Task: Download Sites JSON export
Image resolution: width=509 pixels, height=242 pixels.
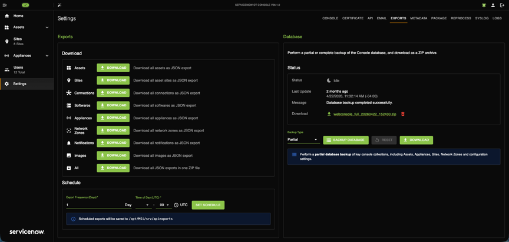Action: [113, 80]
